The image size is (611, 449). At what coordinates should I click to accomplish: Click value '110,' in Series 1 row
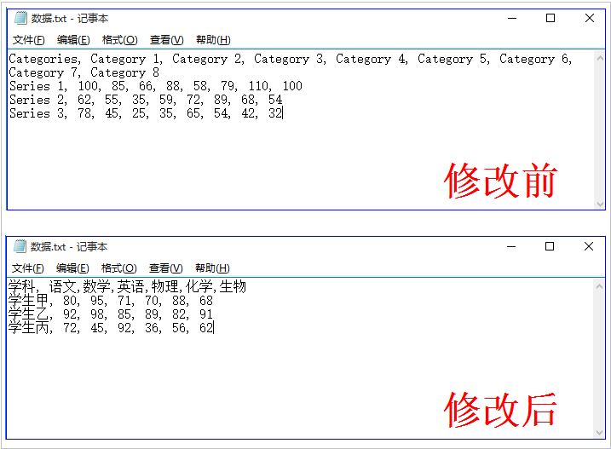[x=260, y=86]
